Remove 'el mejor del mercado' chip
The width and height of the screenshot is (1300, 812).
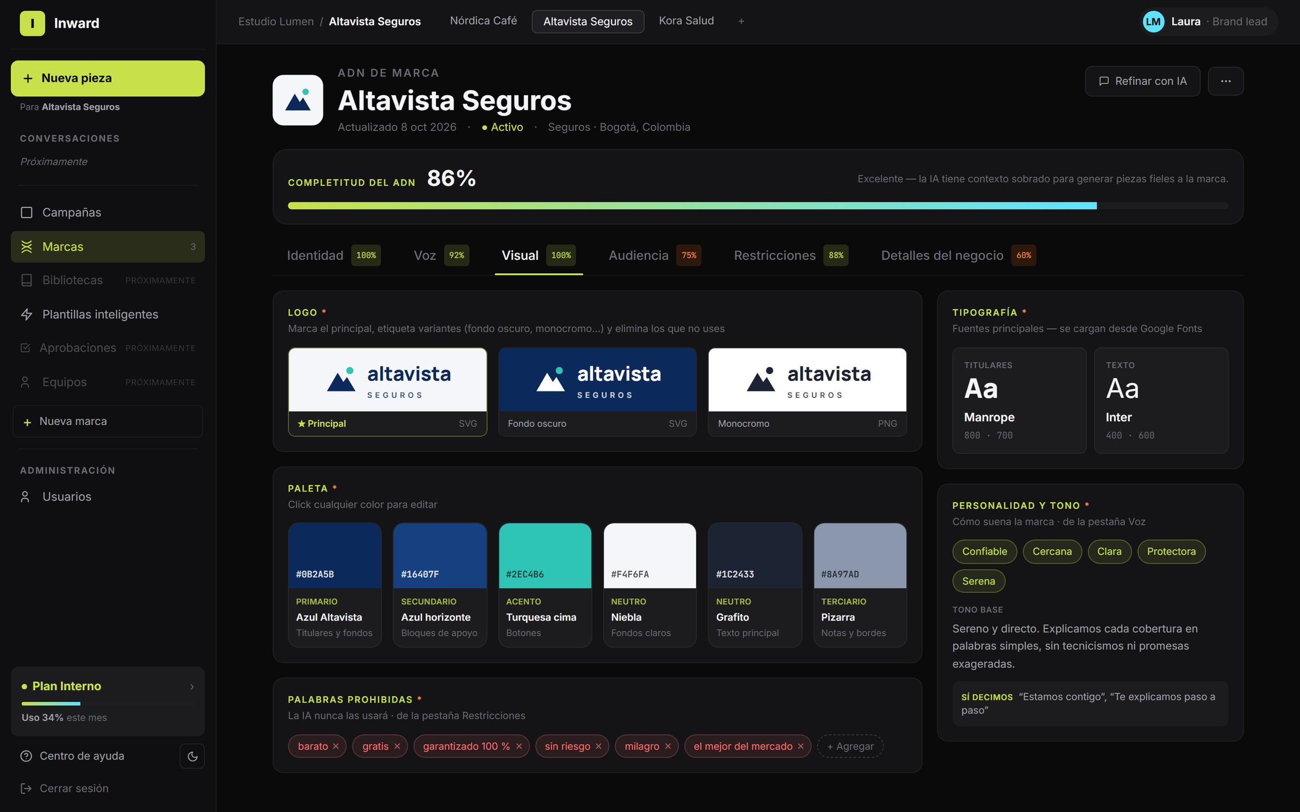pos(801,746)
